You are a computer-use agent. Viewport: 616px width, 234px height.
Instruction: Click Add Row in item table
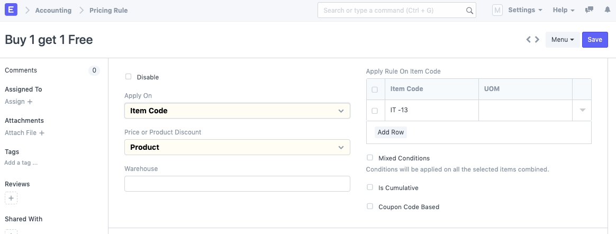[x=391, y=132]
